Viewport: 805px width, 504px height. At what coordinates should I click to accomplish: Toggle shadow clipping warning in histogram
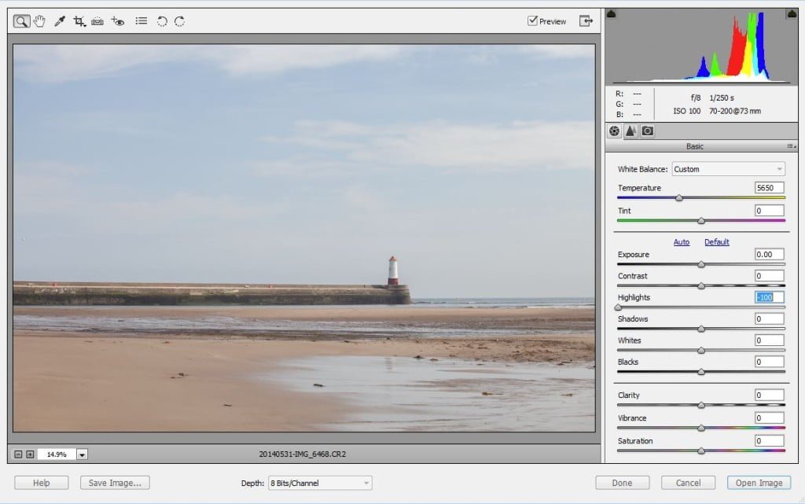[x=611, y=13]
